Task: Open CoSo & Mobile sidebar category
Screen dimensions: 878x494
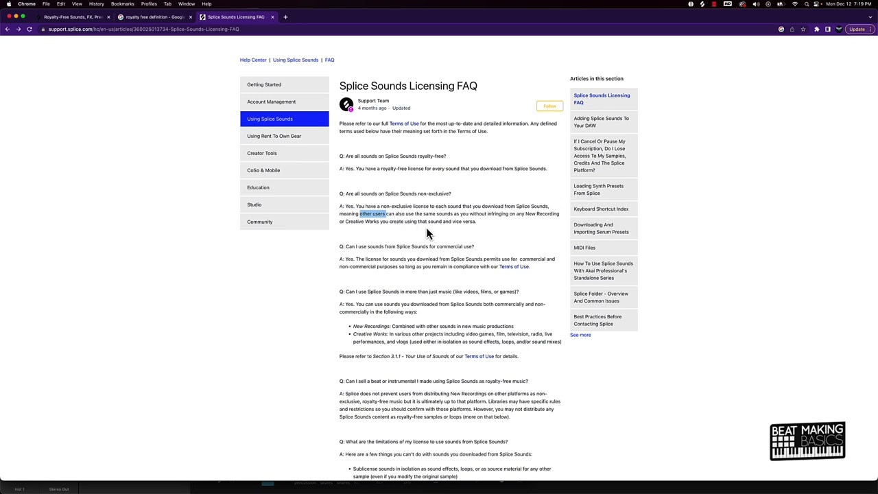Action: (284, 170)
